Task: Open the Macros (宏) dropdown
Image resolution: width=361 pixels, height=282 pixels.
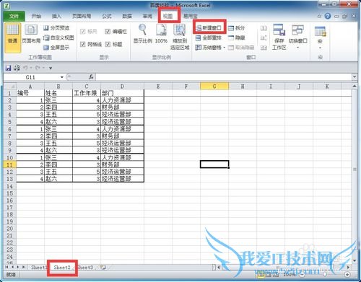Action: pos(320,38)
